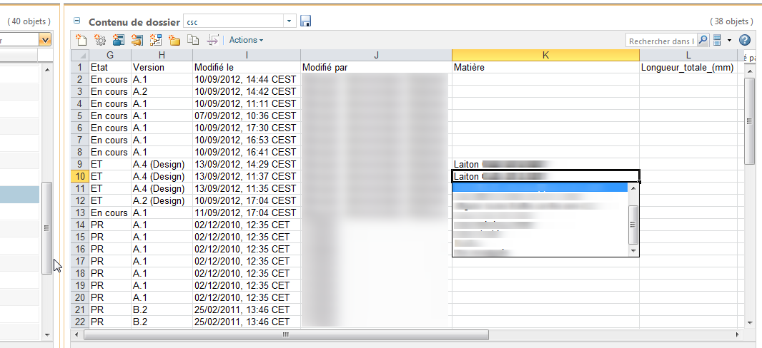Open the arrow next to table view icon
The width and height of the screenshot is (762, 348).
(729, 41)
